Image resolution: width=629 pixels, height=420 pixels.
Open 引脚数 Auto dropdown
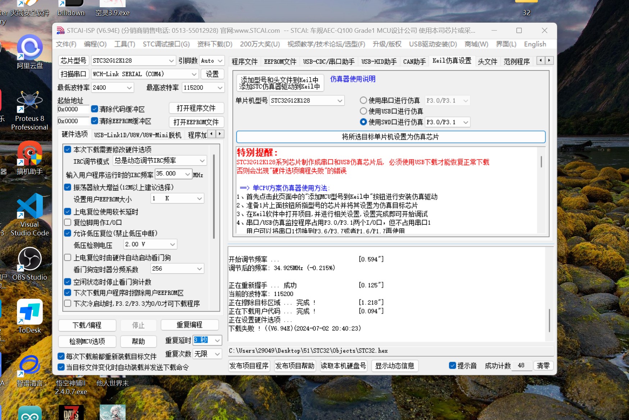[x=212, y=60]
